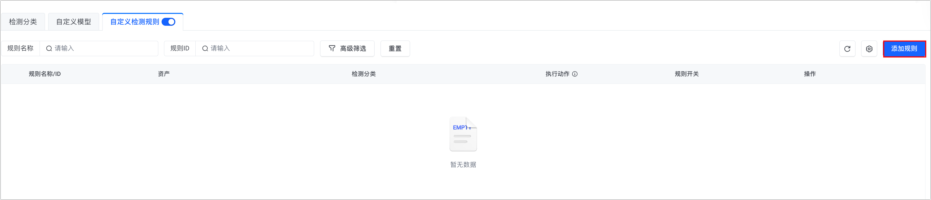This screenshot has width=931, height=200.
Task: Focus the 规则名称 text input
Action: (104, 48)
